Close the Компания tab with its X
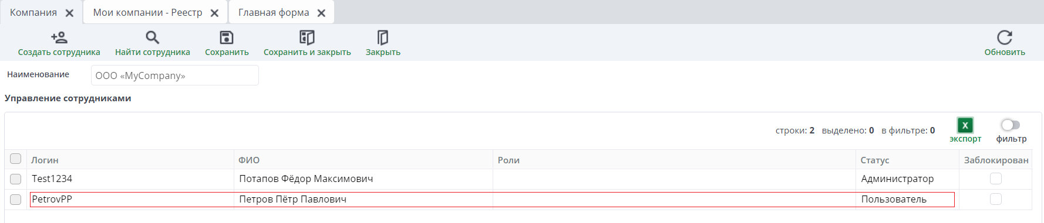Viewport: 1044px width, 223px height. point(69,13)
